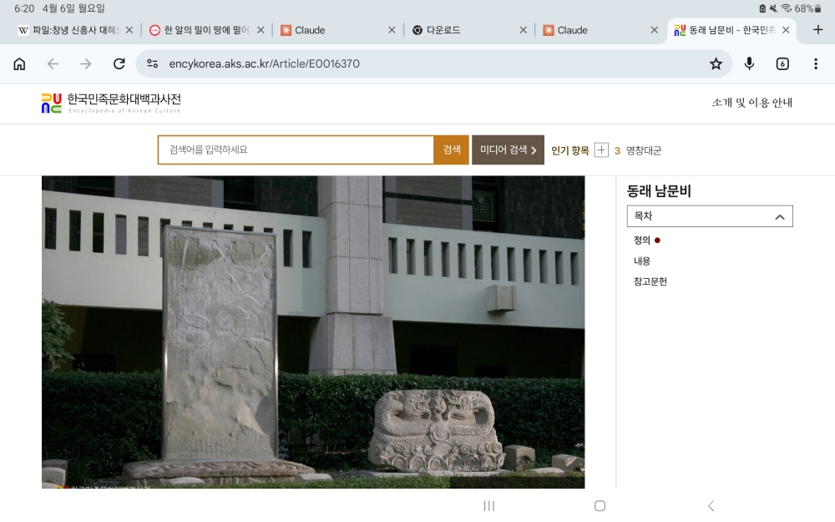Go back with the browser back arrow

click(53, 64)
